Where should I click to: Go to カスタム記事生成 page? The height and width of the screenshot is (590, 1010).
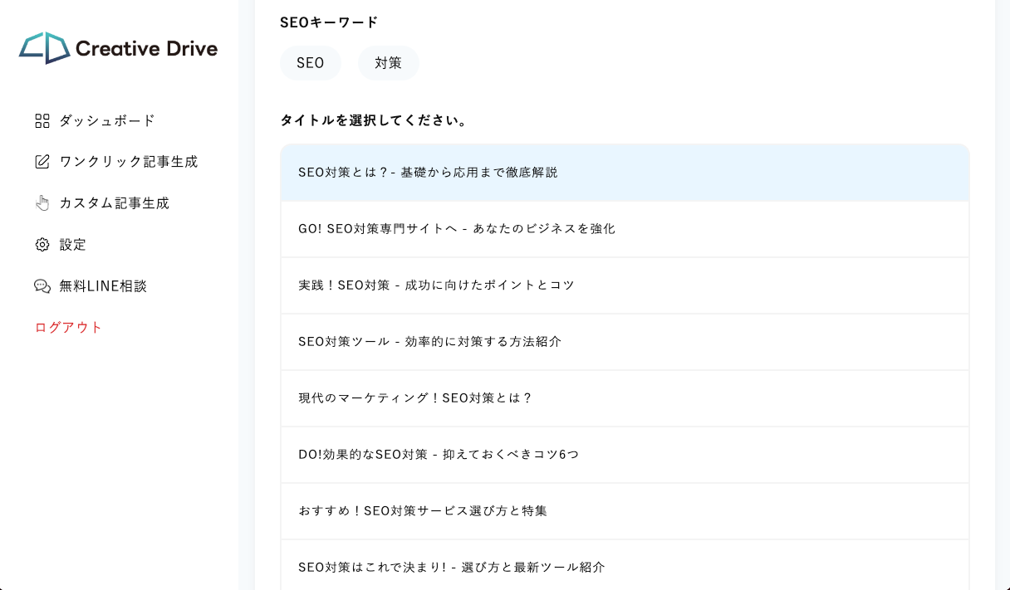[x=115, y=203]
